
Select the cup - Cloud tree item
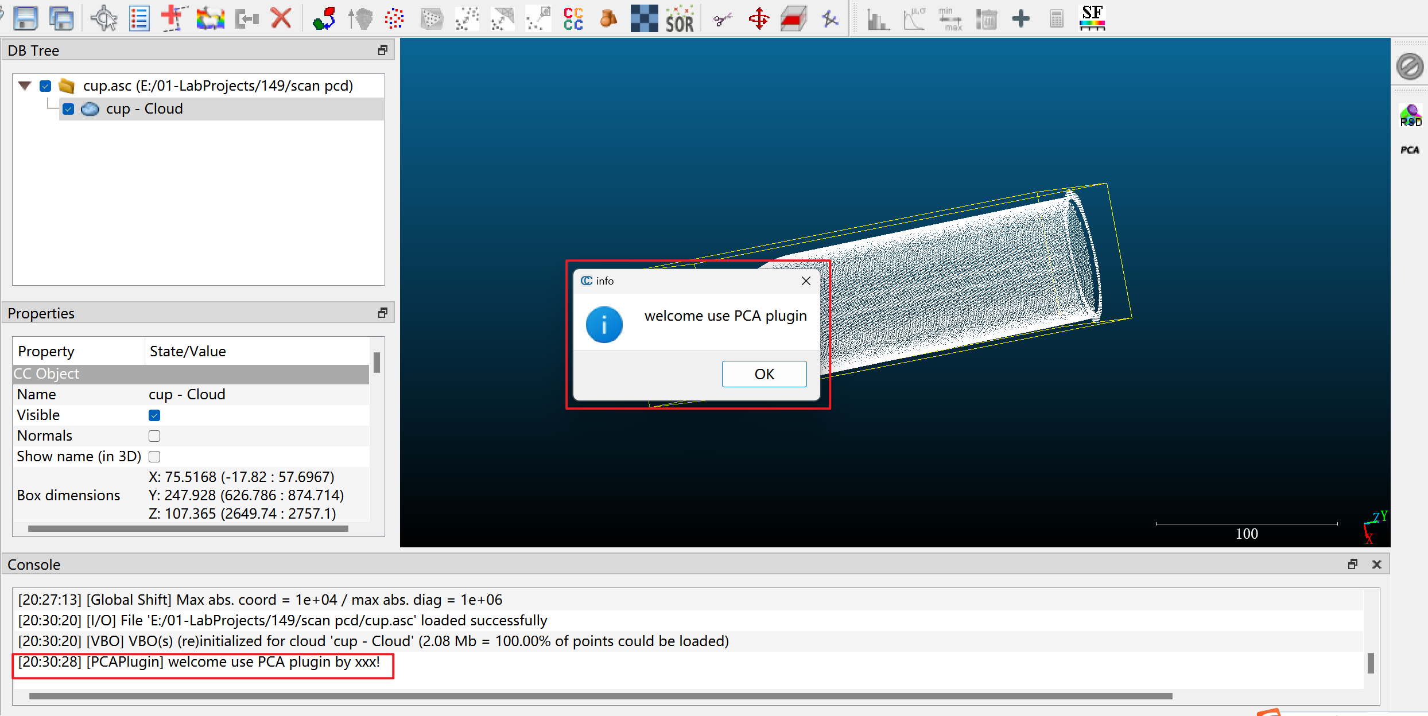click(x=142, y=108)
